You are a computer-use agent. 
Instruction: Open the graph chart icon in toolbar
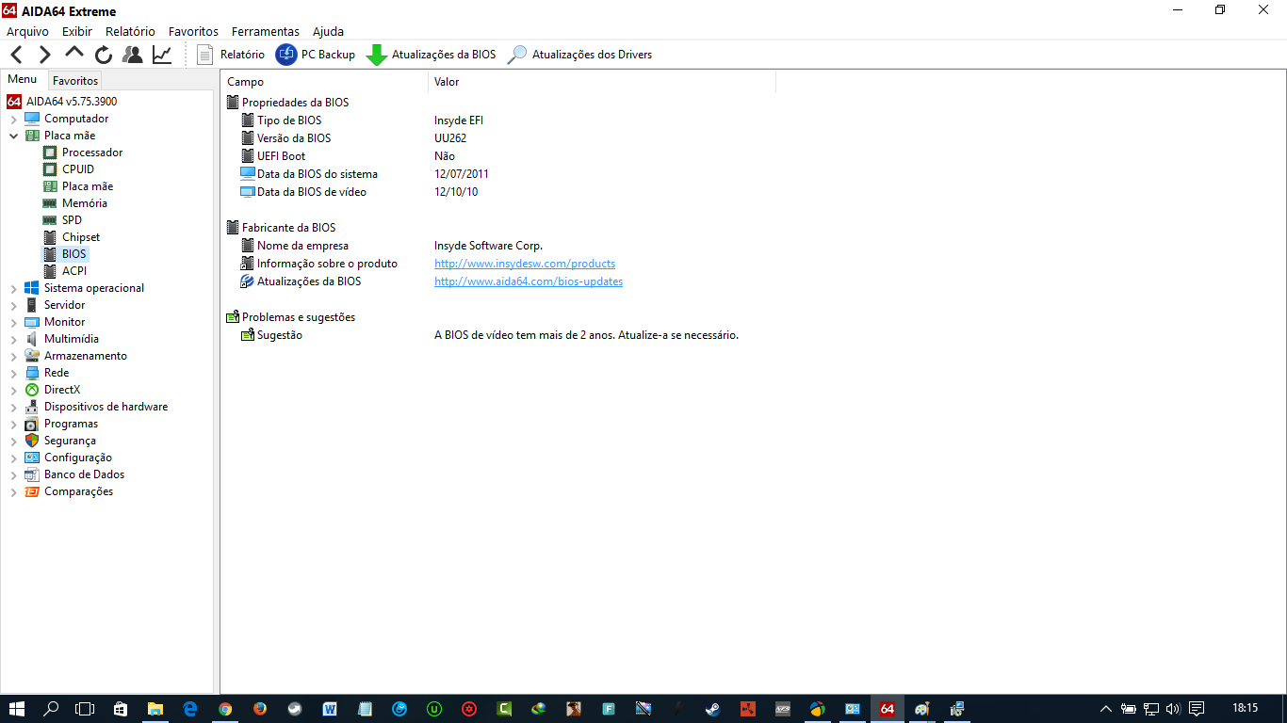pyautogui.click(x=162, y=55)
